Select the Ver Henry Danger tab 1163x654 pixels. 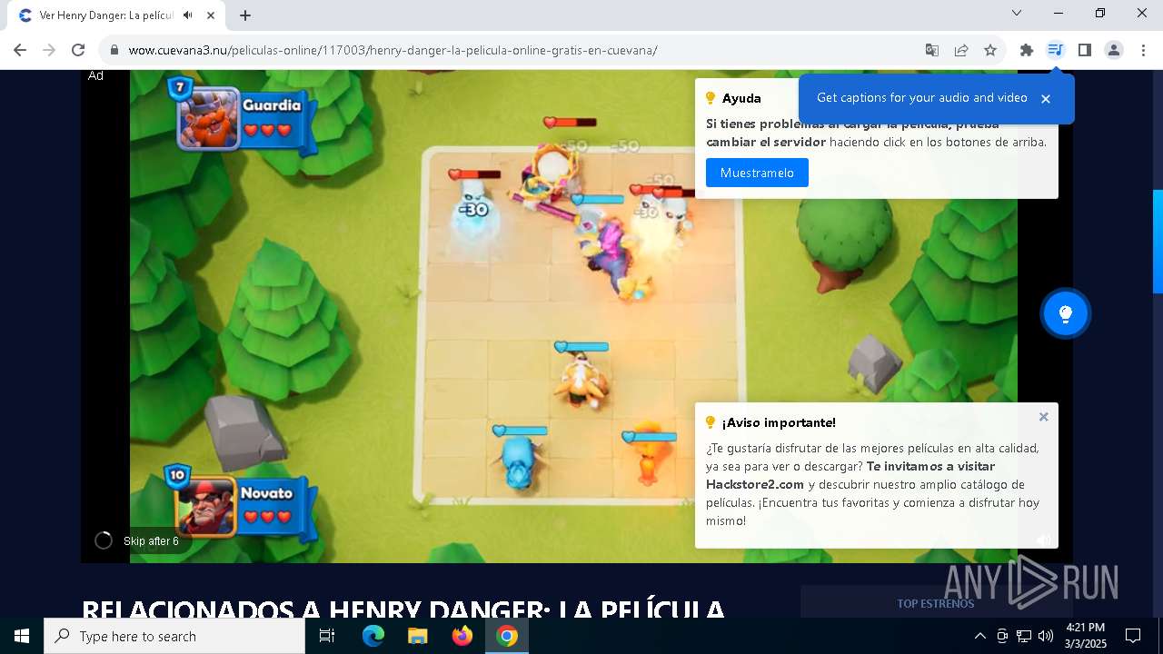pos(116,15)
